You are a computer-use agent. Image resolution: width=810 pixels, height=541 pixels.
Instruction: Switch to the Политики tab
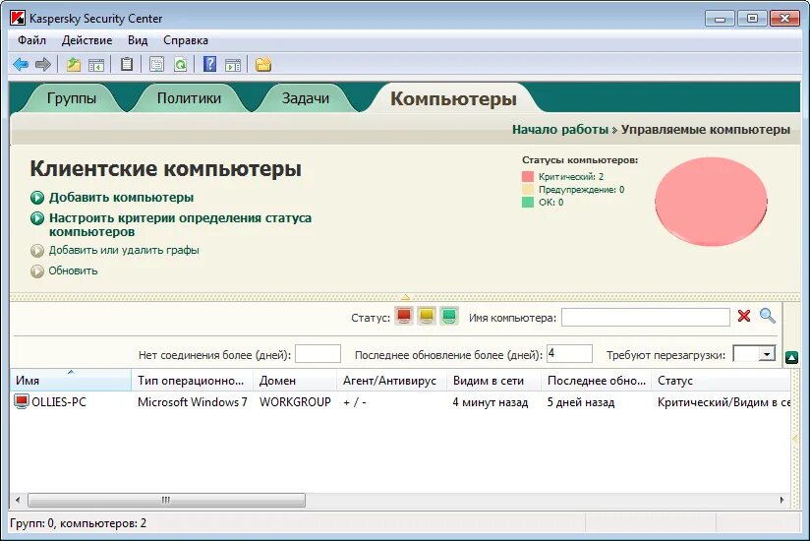point(189,98)
